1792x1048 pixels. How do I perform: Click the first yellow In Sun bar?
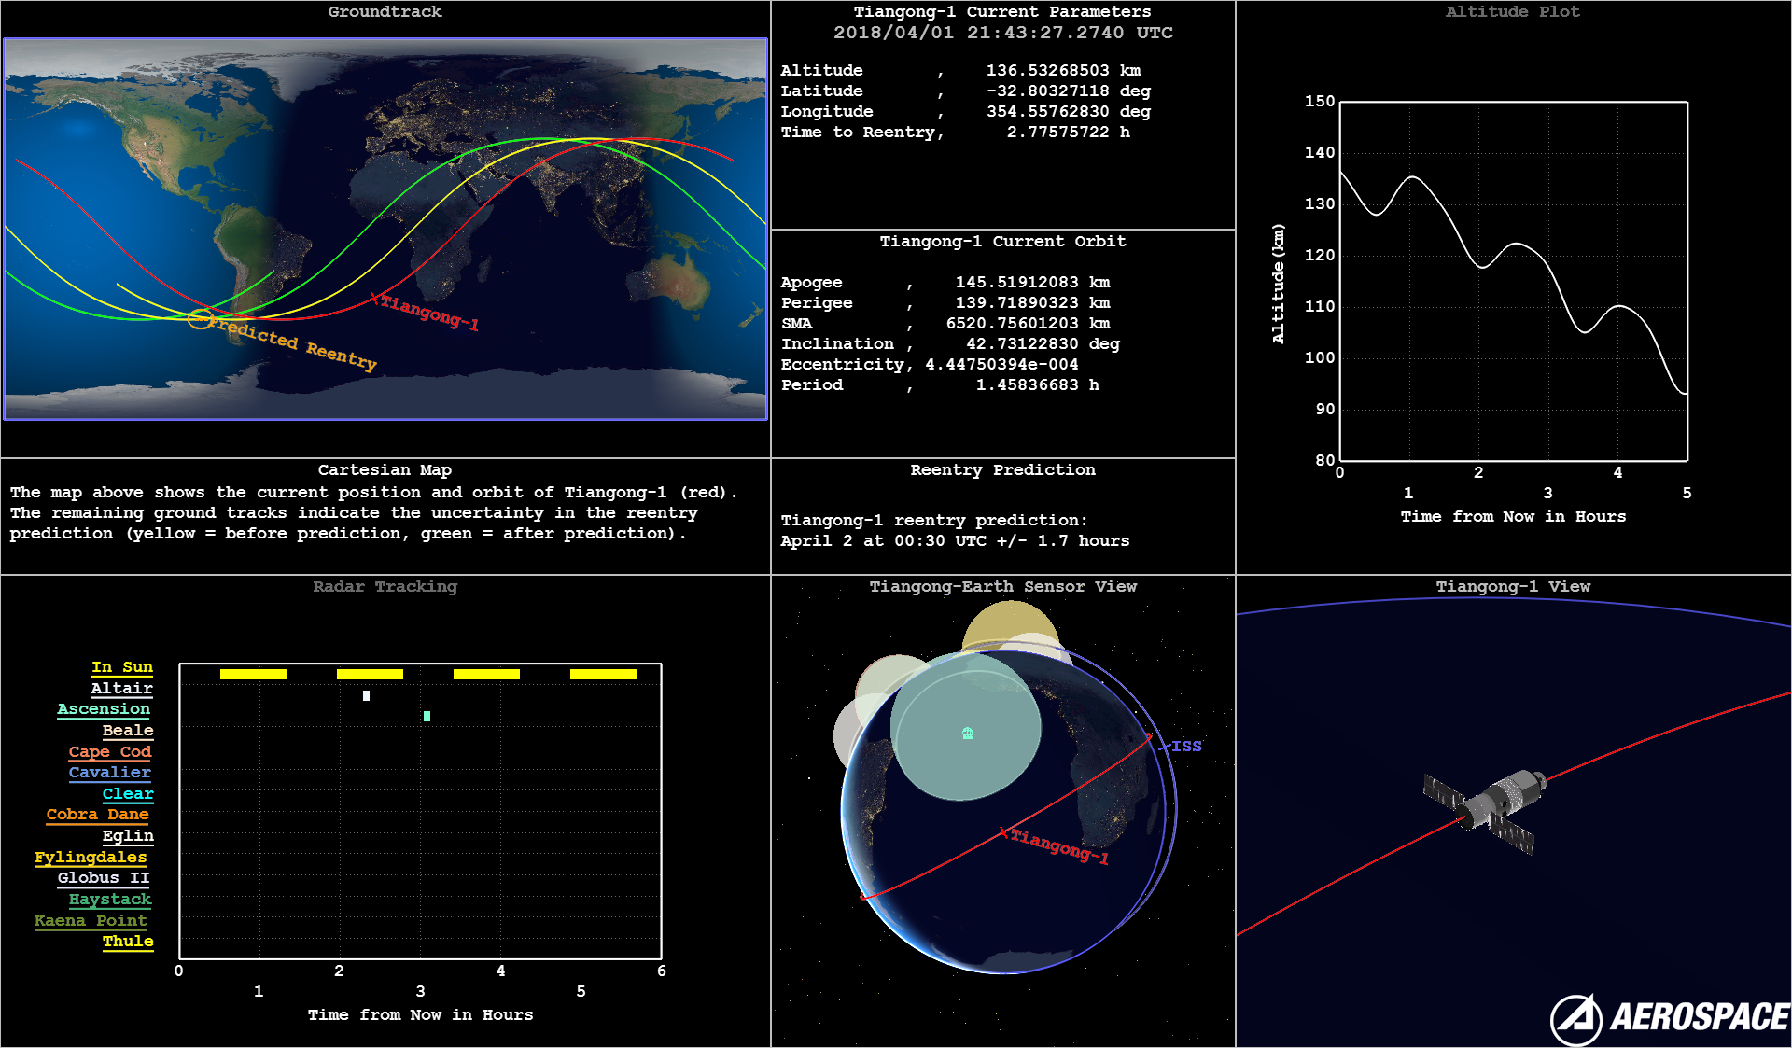[253, 674]
